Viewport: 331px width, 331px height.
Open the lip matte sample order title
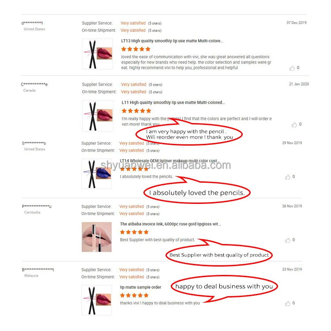point(140,287)
